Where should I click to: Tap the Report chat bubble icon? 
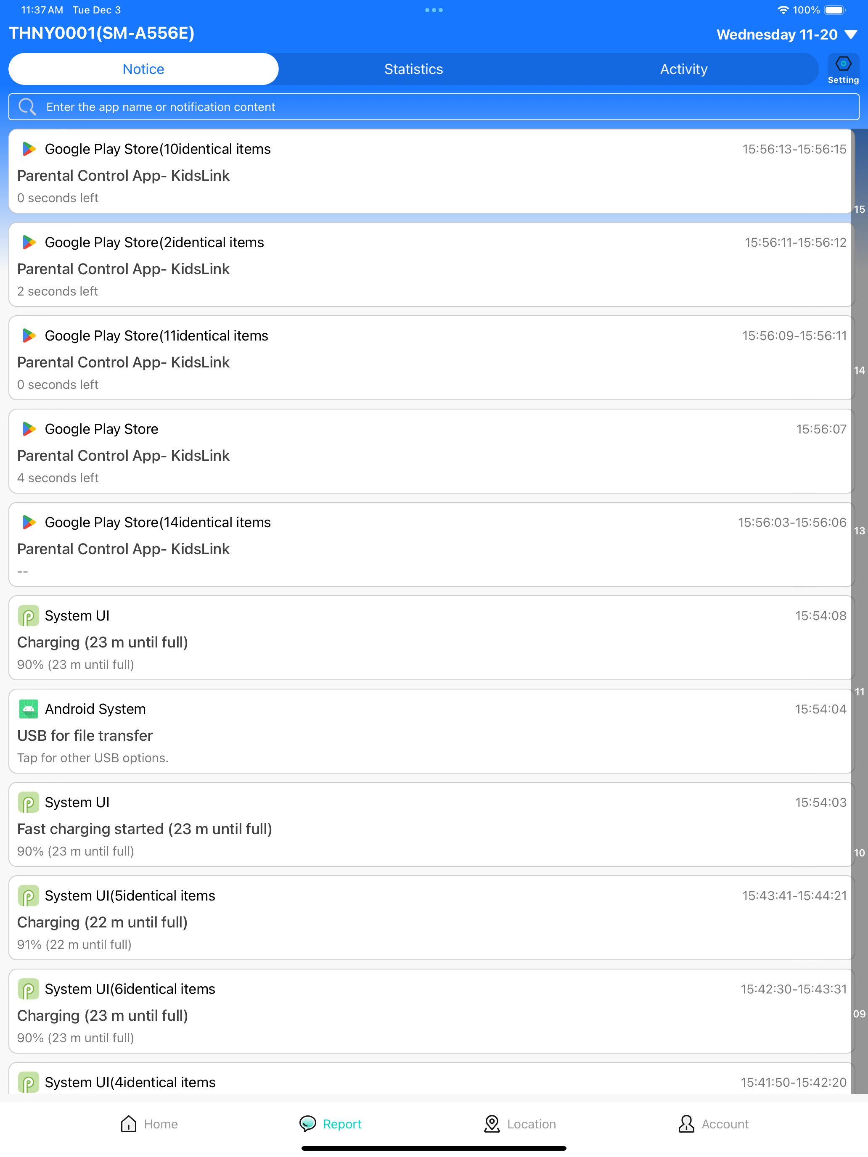pyautogui.click(x=308, y=1123)
